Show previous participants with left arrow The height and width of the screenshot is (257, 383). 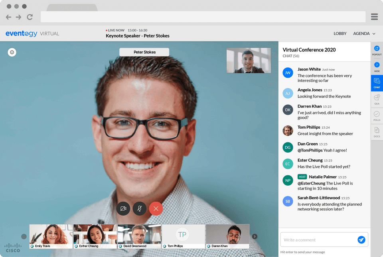click(24, 236)
